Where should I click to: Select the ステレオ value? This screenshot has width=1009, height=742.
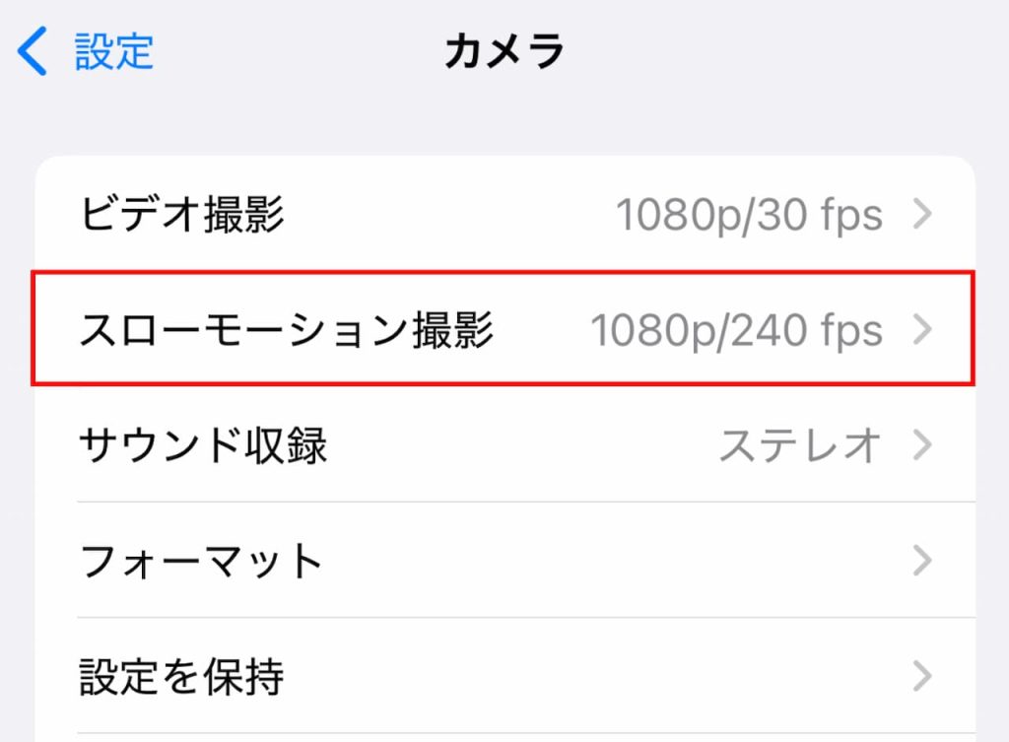coord(800,445)
